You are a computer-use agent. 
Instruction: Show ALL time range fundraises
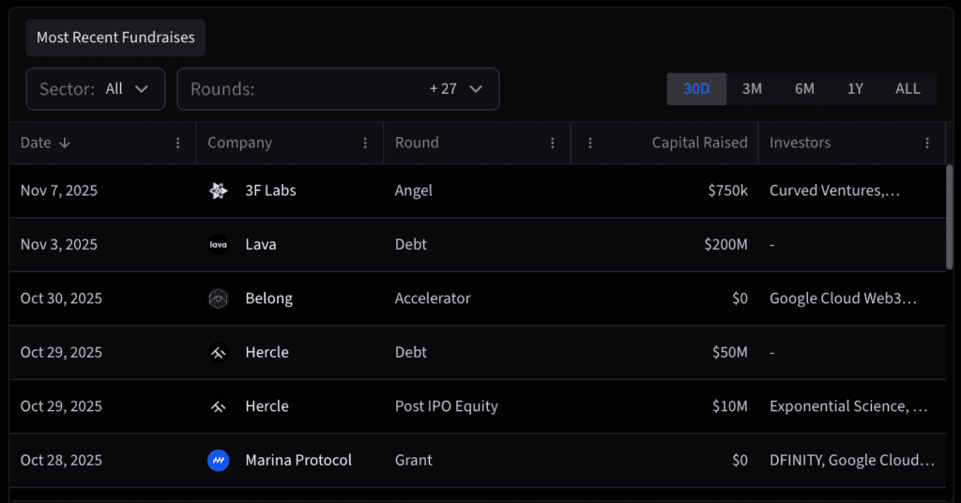[x=908, y=89]
